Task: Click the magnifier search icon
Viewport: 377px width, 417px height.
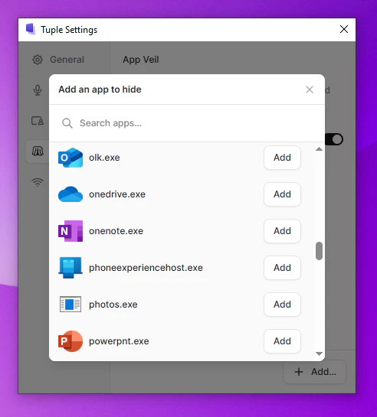Action: pyautogui.click(x=67, y=123)
